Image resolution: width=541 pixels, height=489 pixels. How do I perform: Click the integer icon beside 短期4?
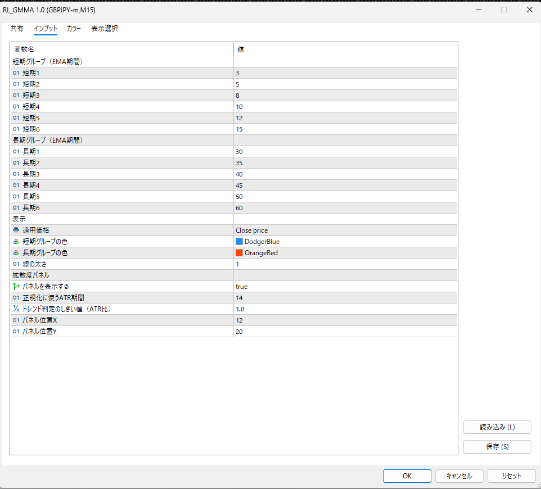[16, 107]
